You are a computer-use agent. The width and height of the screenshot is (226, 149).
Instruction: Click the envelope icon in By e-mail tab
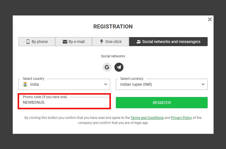(65, 42)
